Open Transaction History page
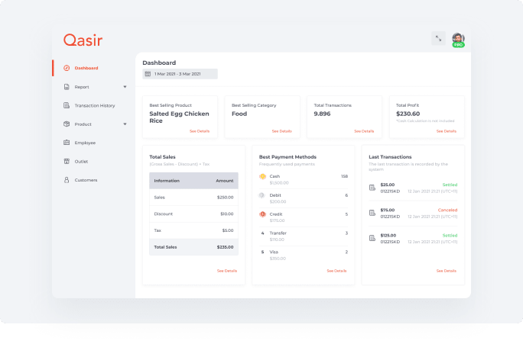The image size is (523, 344). coord(95,105)
